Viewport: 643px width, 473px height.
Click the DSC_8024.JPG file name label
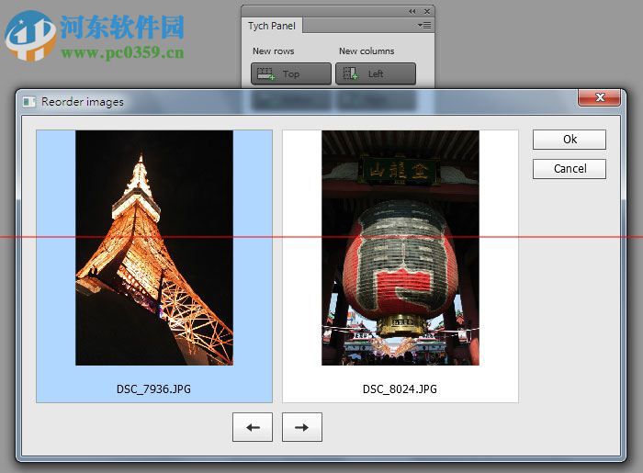[400, 389]
